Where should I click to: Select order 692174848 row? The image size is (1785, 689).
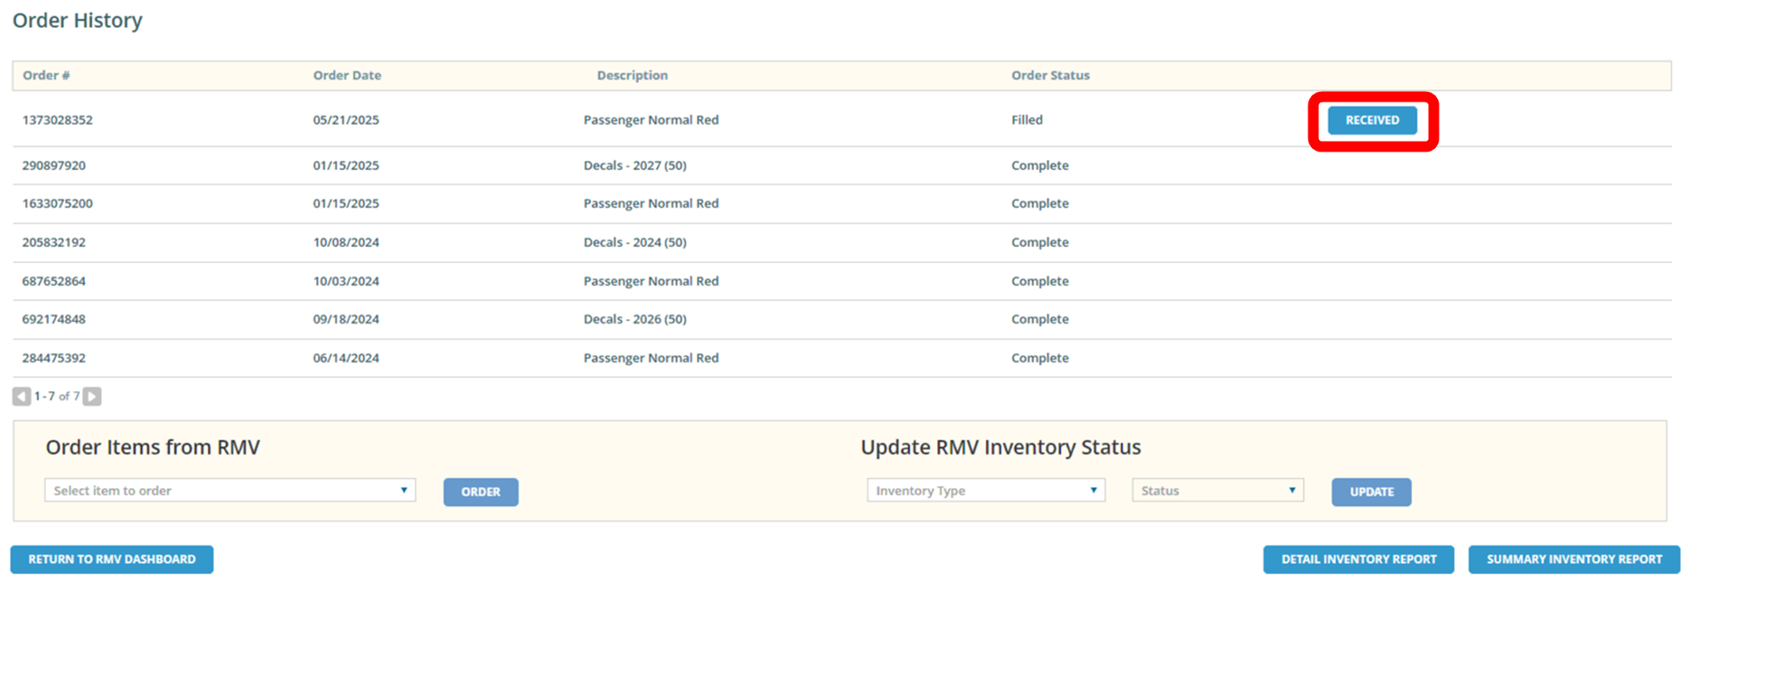54,319
